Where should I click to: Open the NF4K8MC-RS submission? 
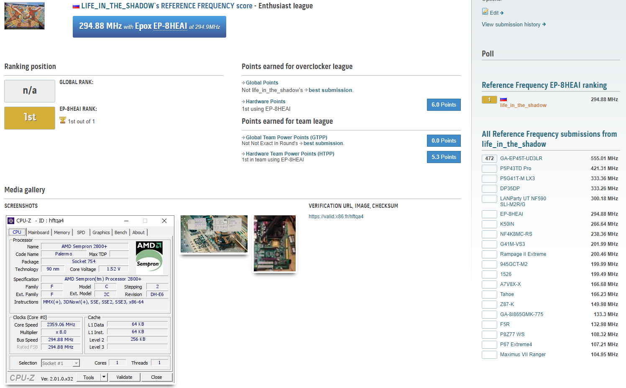(516, 234)
